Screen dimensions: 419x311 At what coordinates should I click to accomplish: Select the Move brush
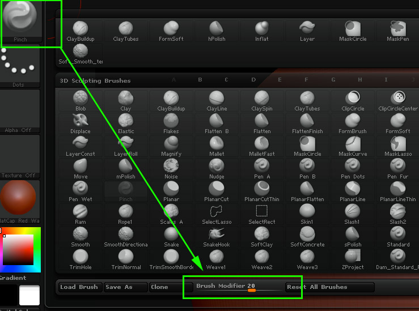pyautogui.click(x=81, y=169)
